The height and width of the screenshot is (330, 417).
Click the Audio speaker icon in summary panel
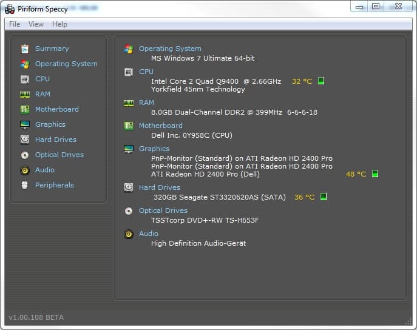click(x=129, y=234)
